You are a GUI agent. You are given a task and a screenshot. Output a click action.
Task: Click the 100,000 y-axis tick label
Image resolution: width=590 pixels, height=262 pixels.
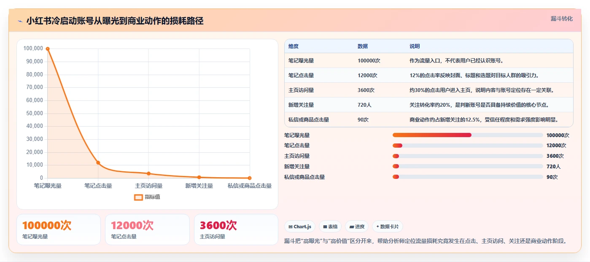[x=33, y=49]
